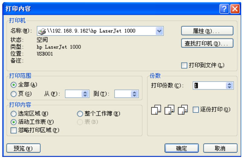Click the middle collate pages icon
This screenshot has height=159, width=243.
tap(169, 110)
